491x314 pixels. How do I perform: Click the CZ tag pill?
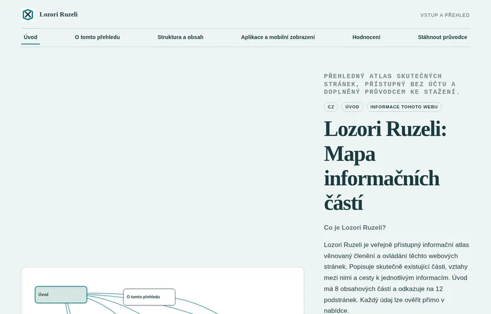(331, 107)
